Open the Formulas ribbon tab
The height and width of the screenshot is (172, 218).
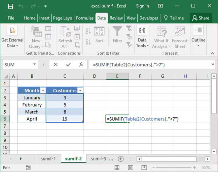(85, 18)
